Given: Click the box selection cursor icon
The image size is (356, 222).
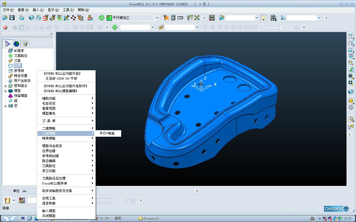Looking at the screenshot, I should [351, 119].
